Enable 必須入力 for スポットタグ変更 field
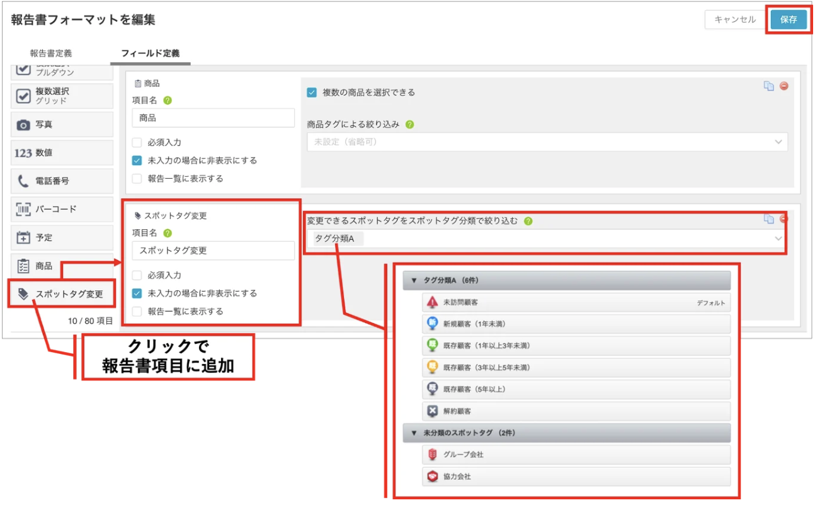 [137, 275]
